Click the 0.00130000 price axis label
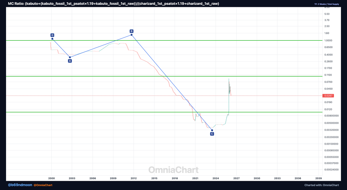 (x=332, y=144)
